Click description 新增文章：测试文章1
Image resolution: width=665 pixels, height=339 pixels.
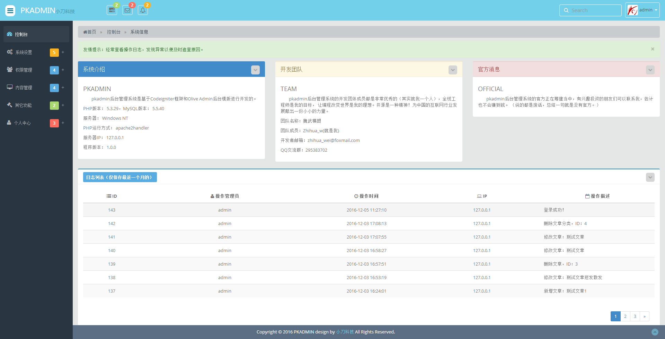pos(565,291)
